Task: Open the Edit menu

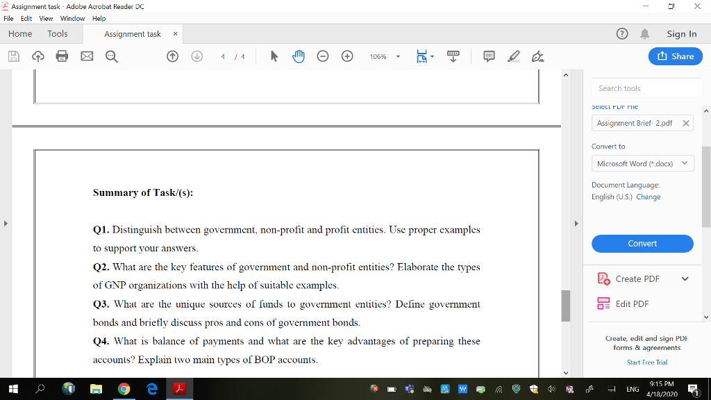Action: 26,19
